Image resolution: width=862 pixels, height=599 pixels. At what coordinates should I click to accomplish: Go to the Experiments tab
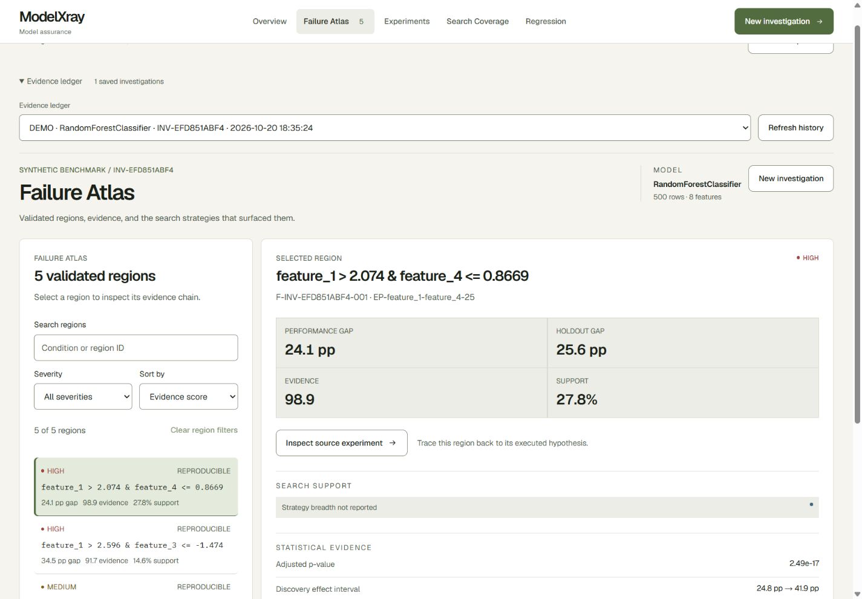407,21
